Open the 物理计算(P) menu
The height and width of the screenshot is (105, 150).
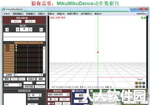point(73,14)
